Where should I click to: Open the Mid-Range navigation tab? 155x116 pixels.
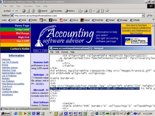[15, 33]
